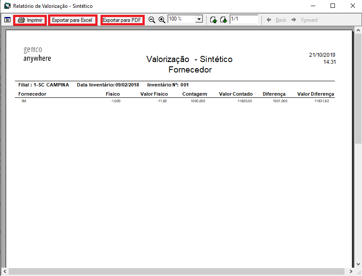This screenshot has height=276, width=362.
Task: Click the 1001,000 difference quantity
Action: pyautogui.click(x=280, y=101)
